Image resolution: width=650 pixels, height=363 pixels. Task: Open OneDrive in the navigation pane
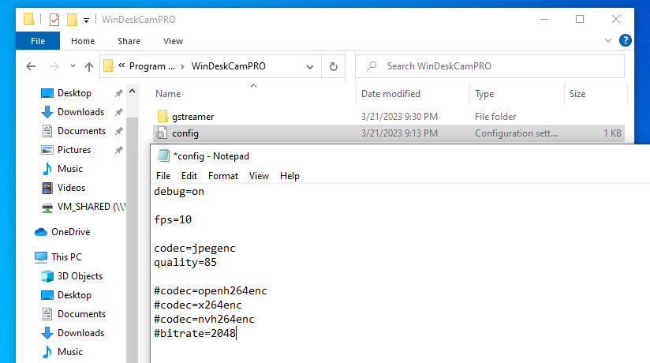click(70, 232)
